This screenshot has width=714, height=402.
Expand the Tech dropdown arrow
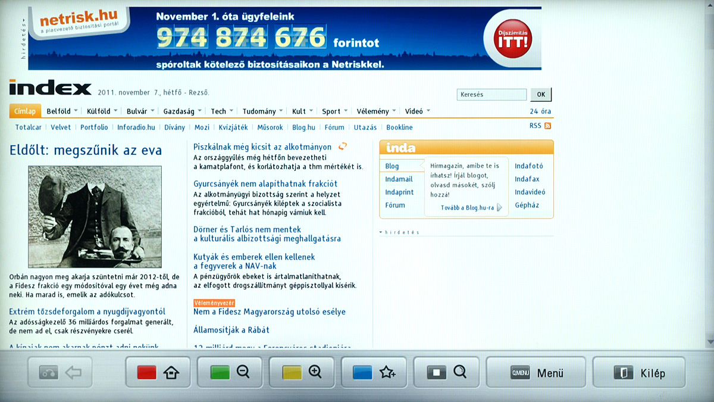(x=231, y=111)
